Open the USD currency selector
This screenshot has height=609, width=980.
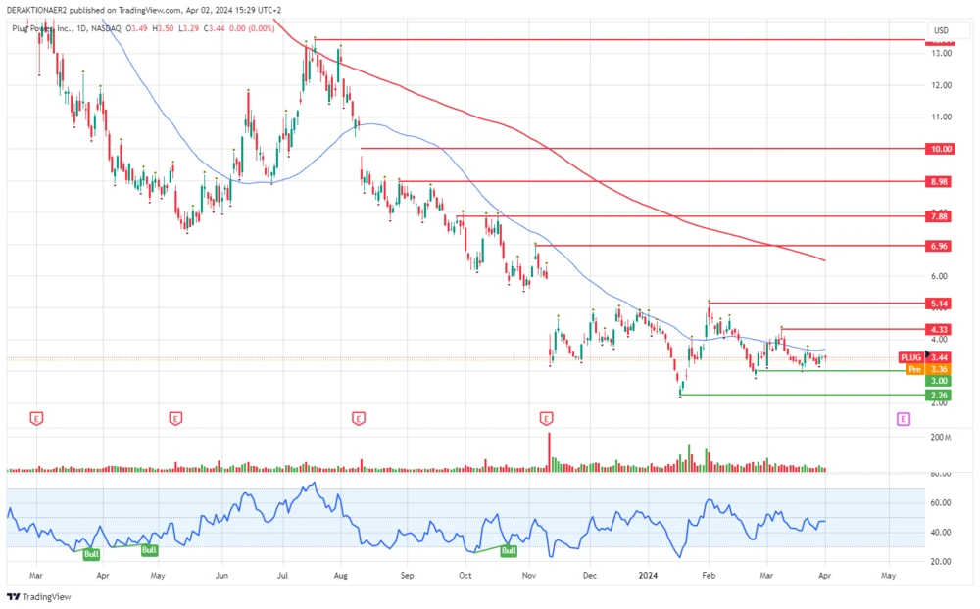(x=941, y=30)
